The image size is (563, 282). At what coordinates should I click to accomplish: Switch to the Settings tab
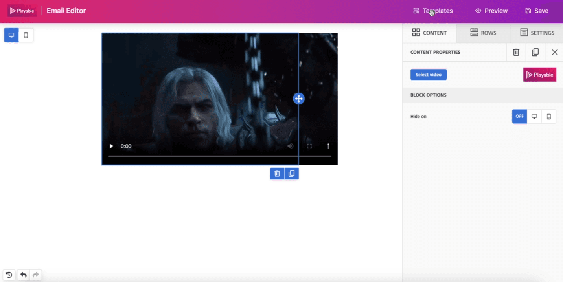coord(537,33)
